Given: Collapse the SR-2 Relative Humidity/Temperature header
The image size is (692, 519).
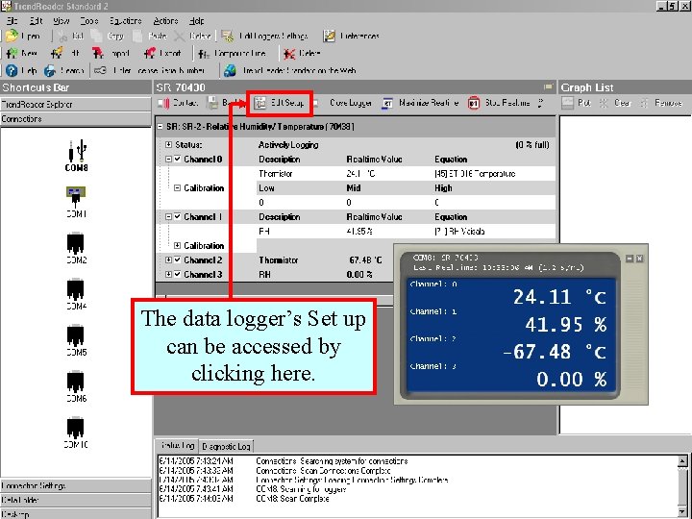Looking at the screenshot, I should [x=161, y=127].
